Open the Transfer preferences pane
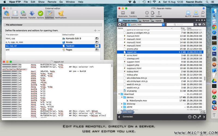This screenshot has width=218, height=136. 32,15
